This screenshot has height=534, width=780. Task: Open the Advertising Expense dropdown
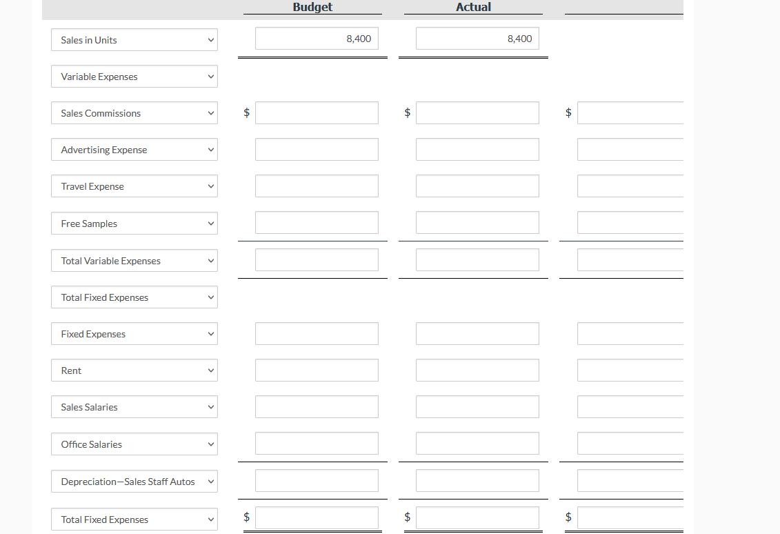pos(134,149)
